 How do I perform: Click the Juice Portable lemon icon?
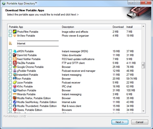click(15, 83)
